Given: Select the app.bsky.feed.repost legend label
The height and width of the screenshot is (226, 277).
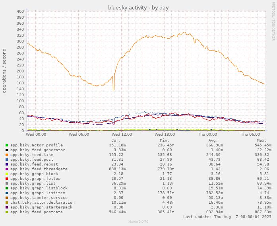Looking at the screenshot, I should (x=34, y=164).
